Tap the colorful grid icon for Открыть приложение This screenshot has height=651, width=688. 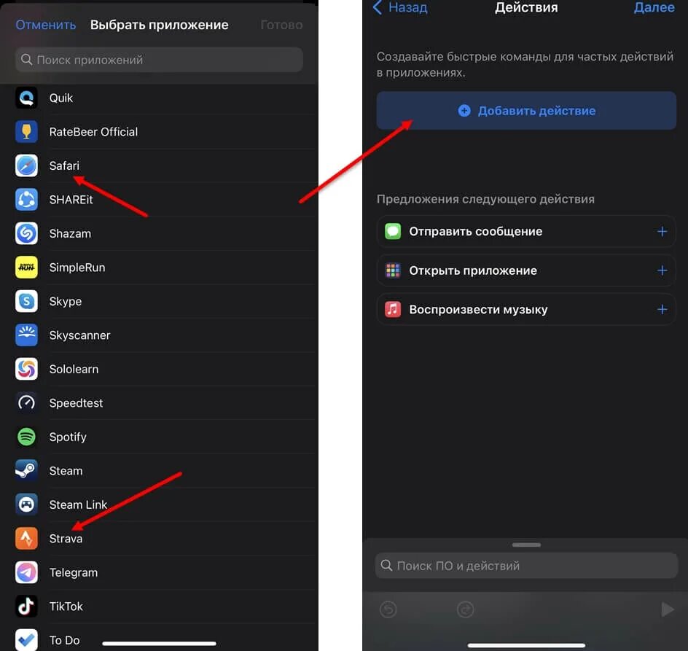393,270
